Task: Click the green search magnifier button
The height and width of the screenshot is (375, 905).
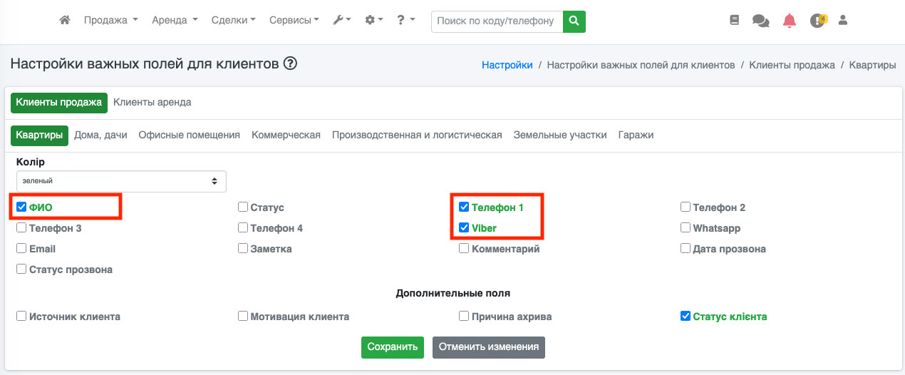Action: pos(574,21)
